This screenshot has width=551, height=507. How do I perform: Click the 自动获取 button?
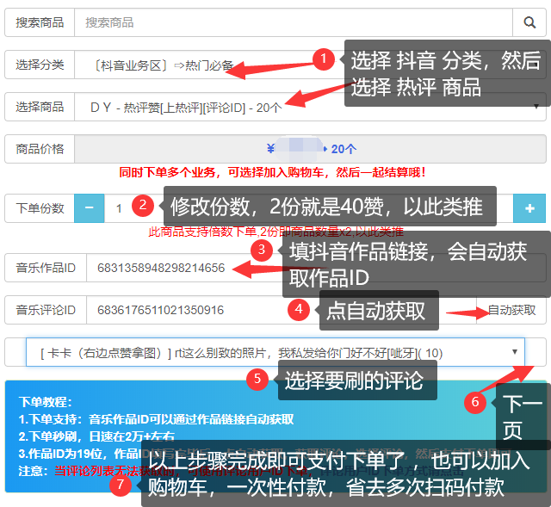coord(511,310)
